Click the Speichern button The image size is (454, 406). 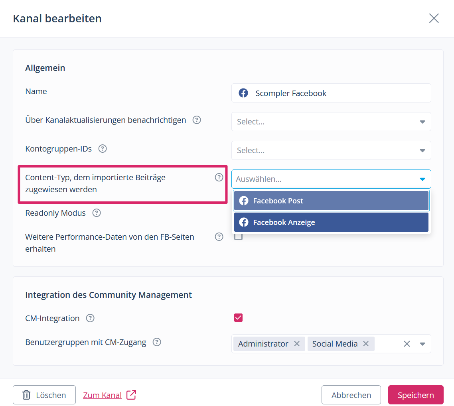[x=415, y=395]
